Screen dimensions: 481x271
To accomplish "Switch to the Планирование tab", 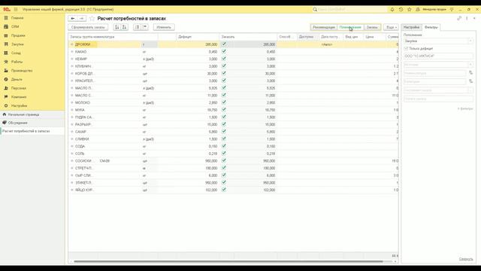I will point(350,27).
